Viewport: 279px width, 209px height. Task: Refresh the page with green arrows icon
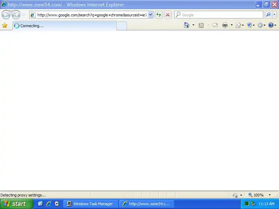[159, 15]
